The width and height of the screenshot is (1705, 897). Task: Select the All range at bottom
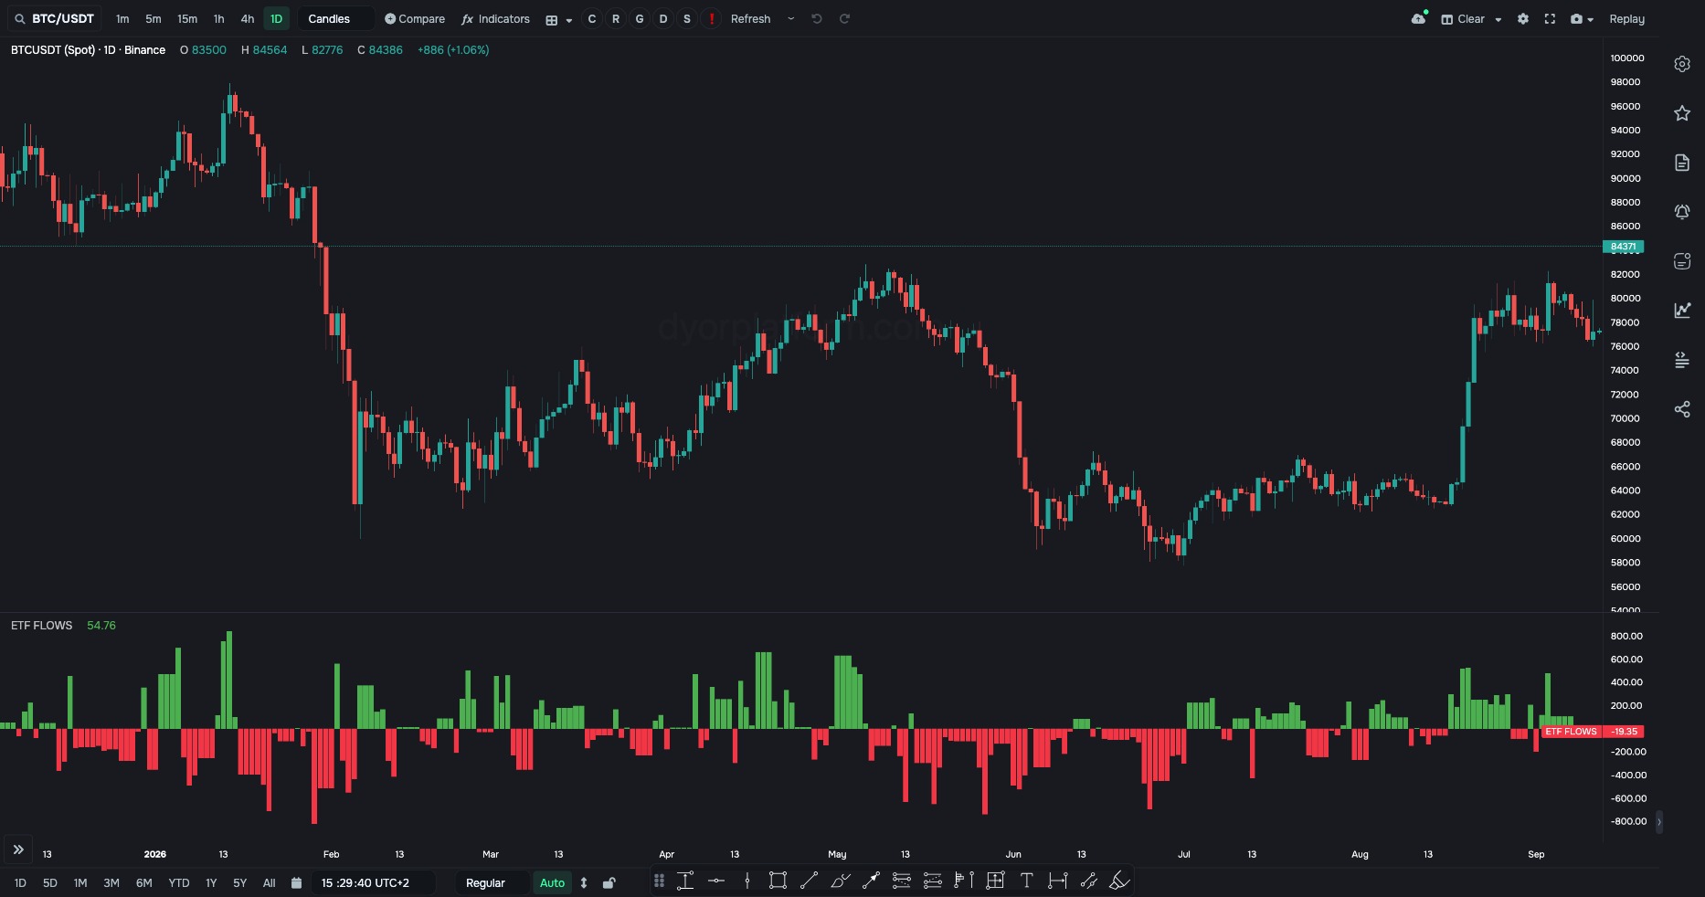click(x=269, y=882)
